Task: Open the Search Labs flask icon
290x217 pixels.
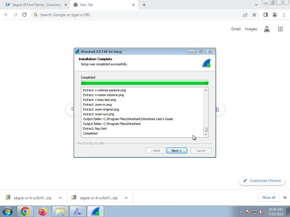Action: [267, 29]
